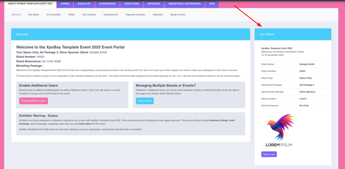Open the Sponsorship tab
The height and width of the screenshot is (169, 345).
click(x=107, y=4)
